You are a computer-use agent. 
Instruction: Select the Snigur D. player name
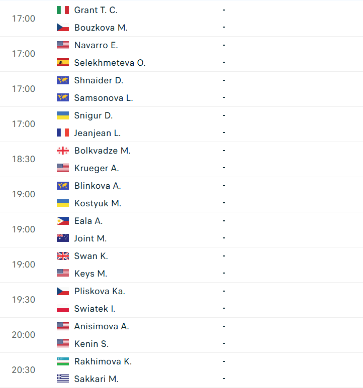pyautogui.click(x=94, y=115)
